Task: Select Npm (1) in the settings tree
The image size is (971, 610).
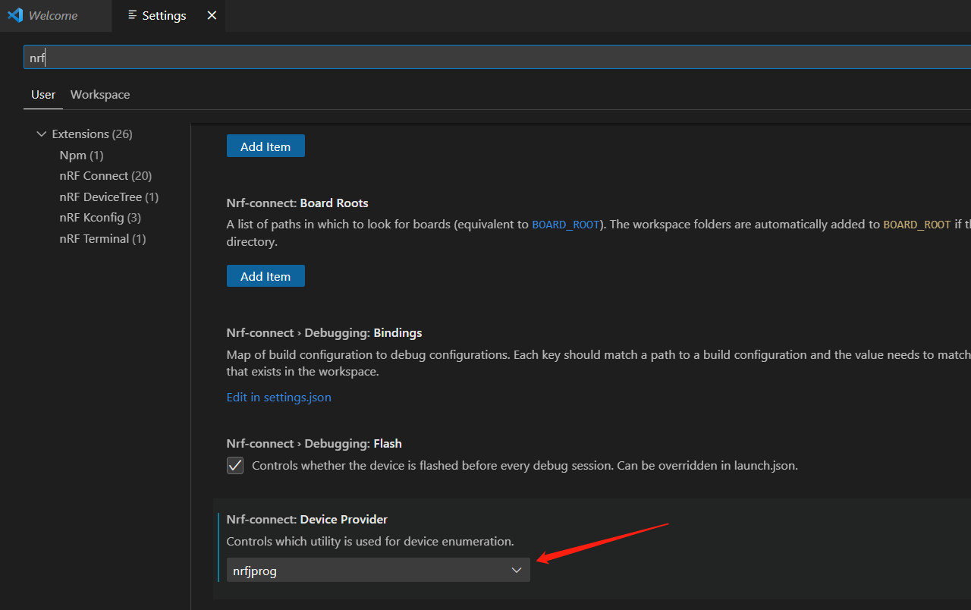Action: (x=81, y=156)
